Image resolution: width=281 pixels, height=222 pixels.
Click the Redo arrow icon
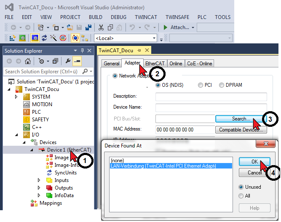coord(147,27)
